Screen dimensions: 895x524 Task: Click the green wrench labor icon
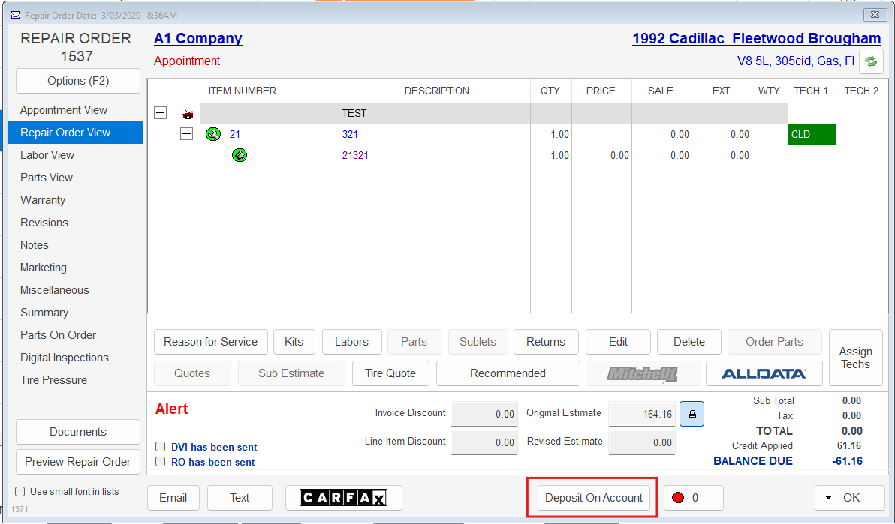(212, 135)
